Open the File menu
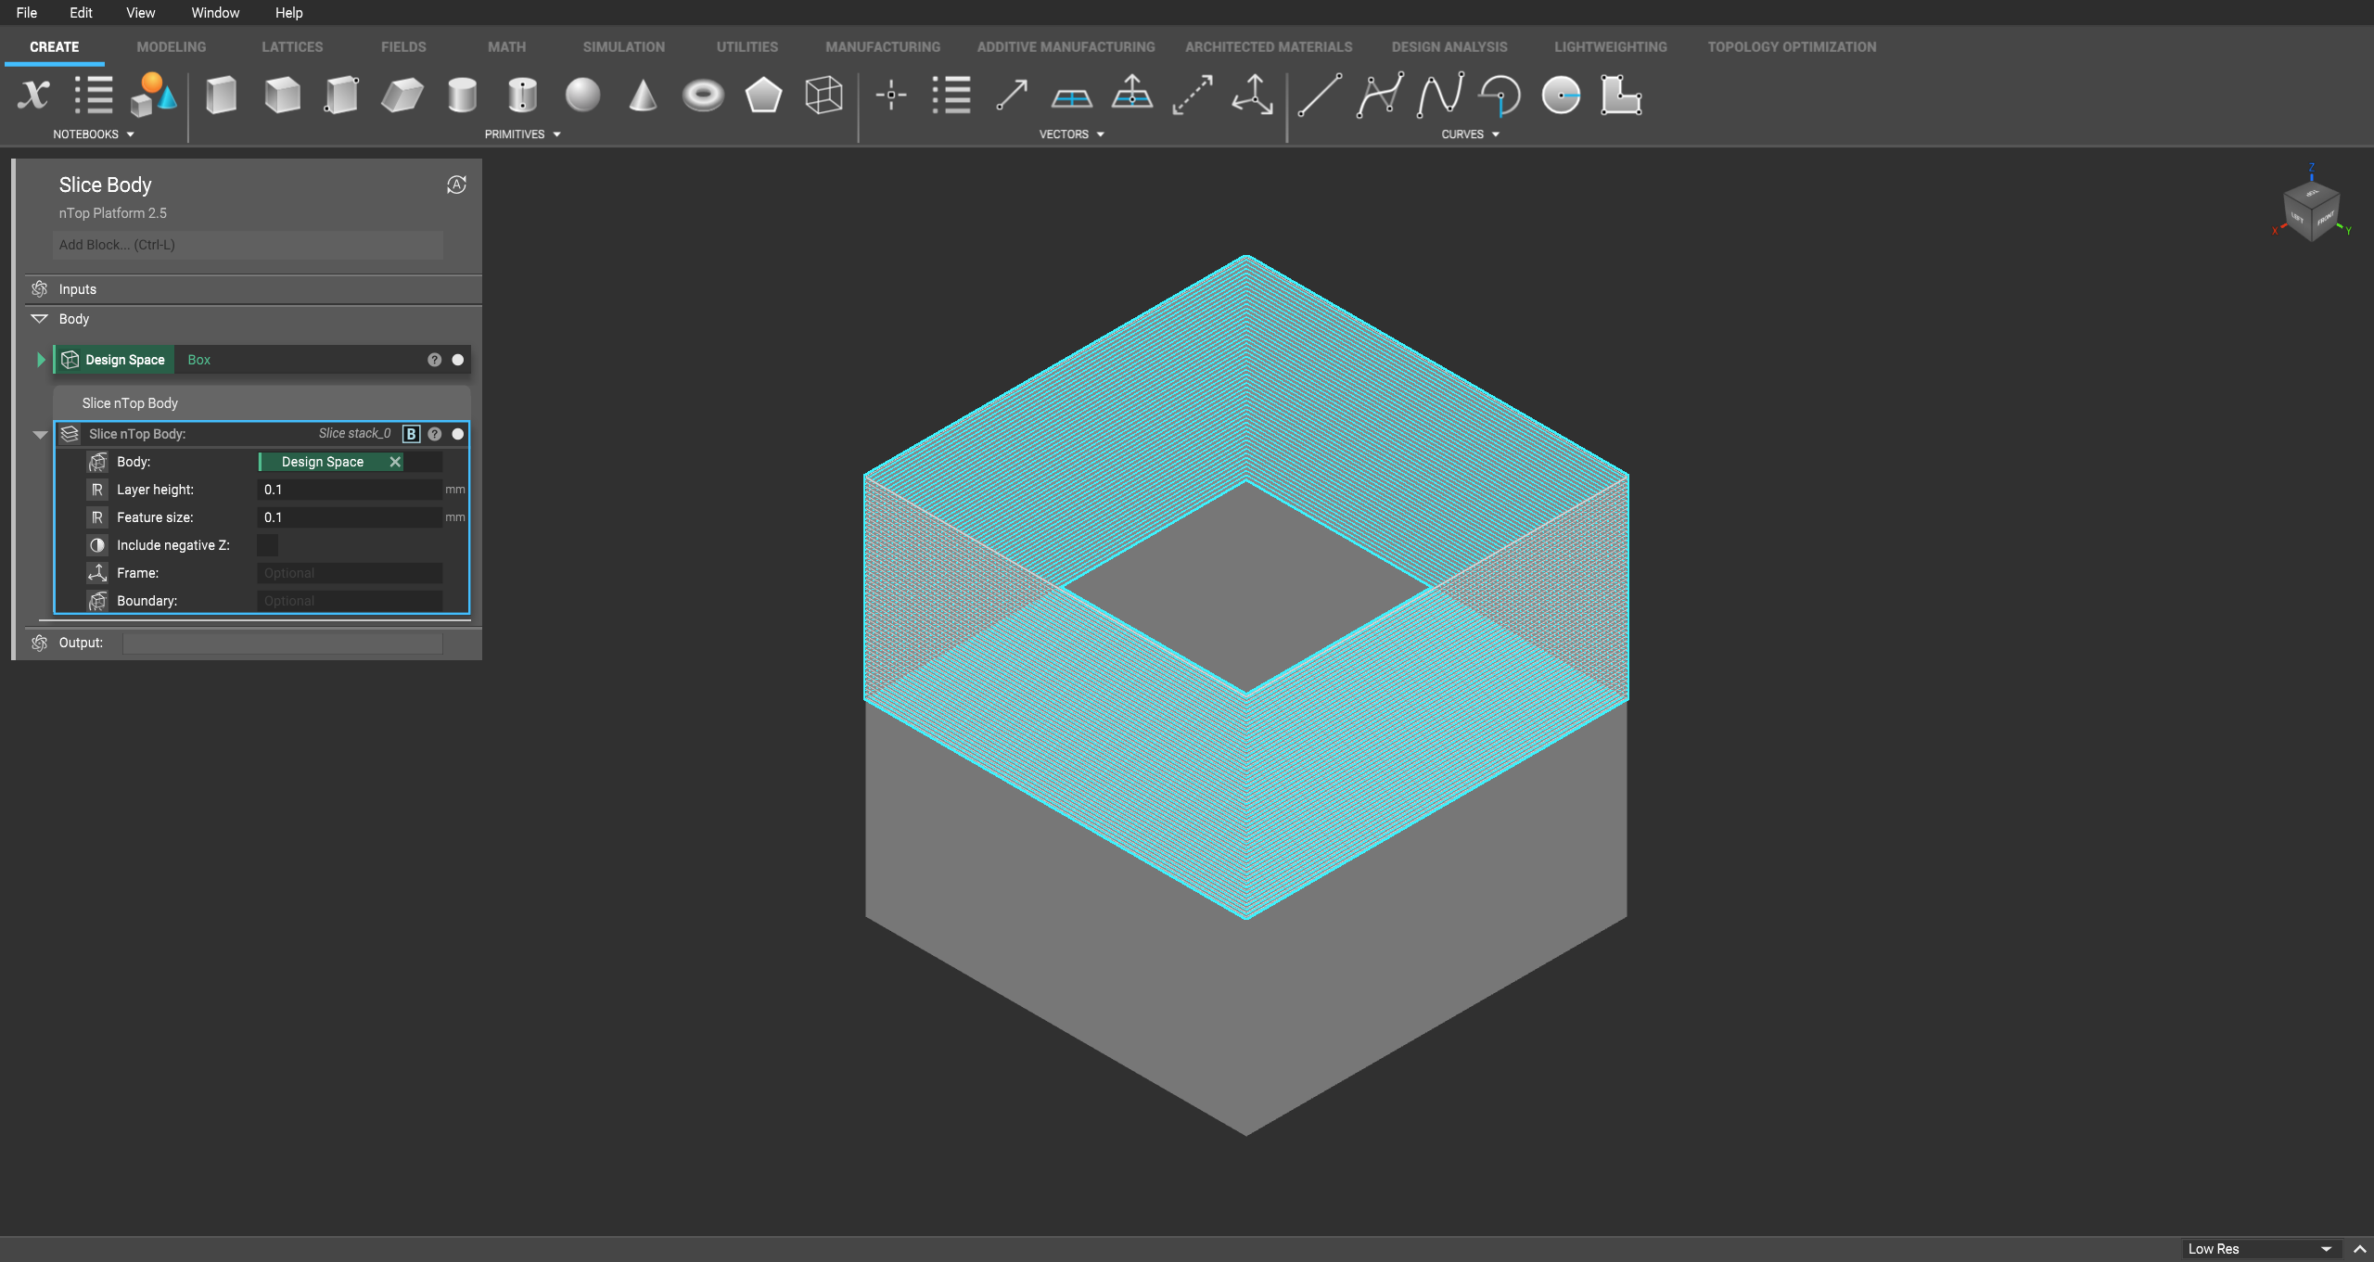 27,13
